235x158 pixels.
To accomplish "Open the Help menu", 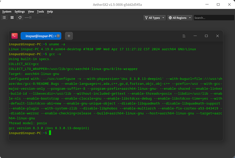I will click(50, 12).
